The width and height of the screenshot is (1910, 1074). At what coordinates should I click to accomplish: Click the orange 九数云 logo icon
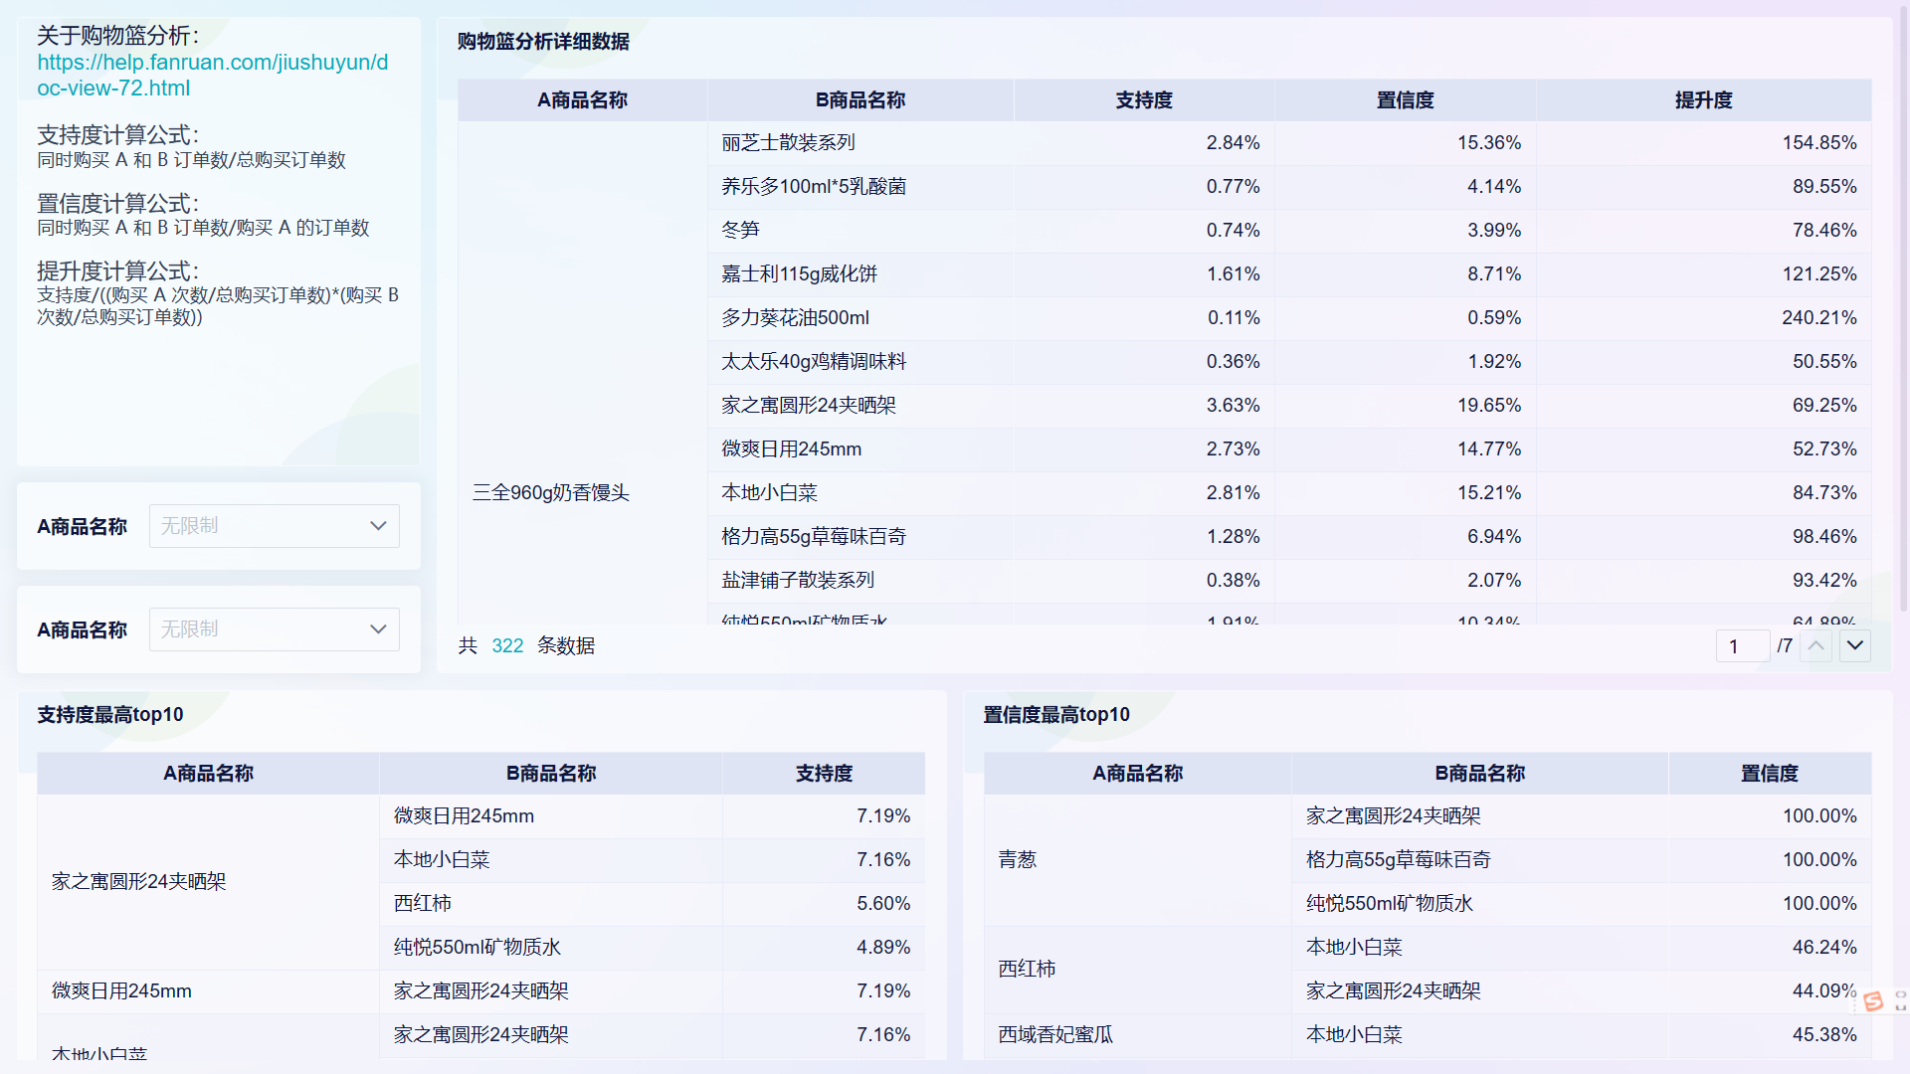[1873, 1001]
